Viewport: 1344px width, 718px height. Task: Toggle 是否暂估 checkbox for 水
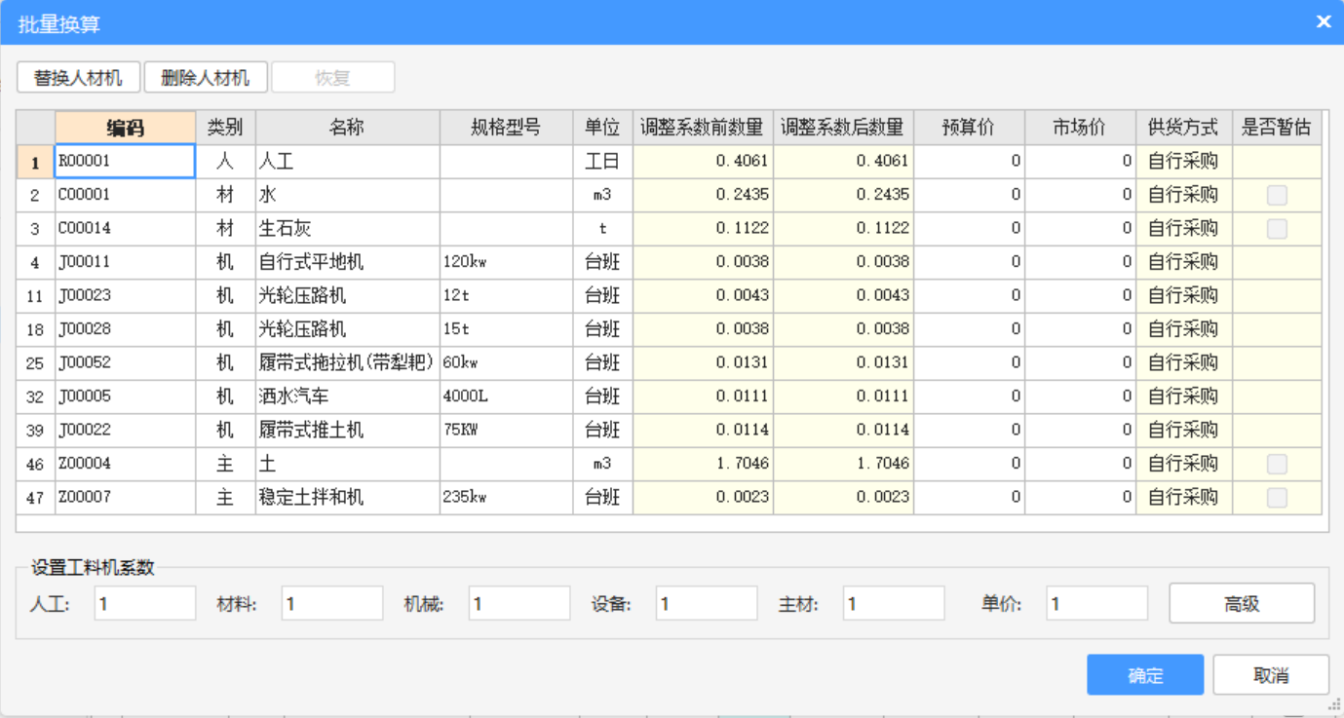point(1276,195)
